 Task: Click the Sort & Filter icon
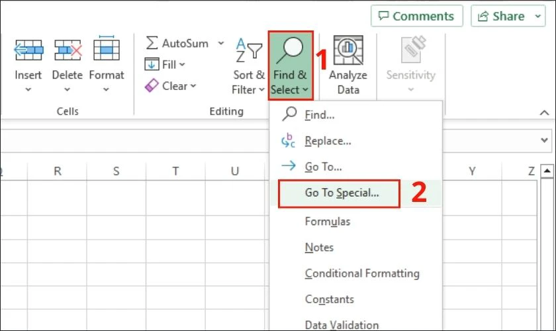[x=249, y=49]
